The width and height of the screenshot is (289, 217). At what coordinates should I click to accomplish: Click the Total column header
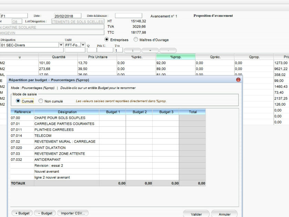(193, 112)
